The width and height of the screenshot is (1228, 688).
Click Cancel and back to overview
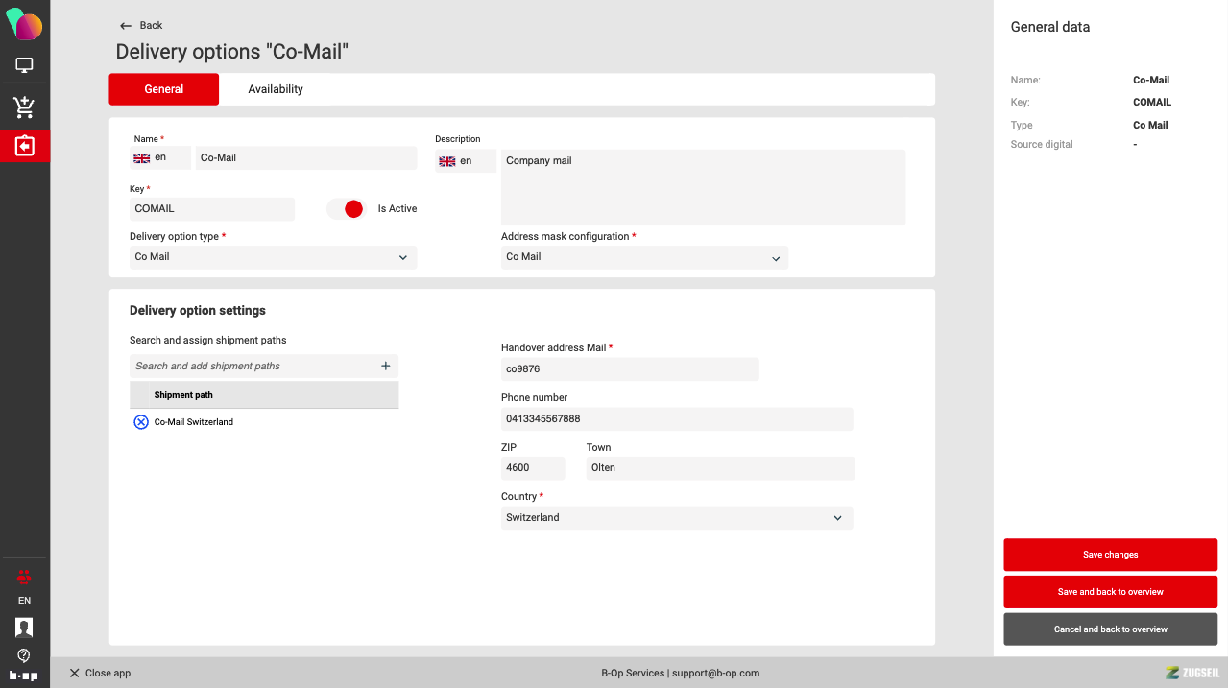coord(1110,629)
